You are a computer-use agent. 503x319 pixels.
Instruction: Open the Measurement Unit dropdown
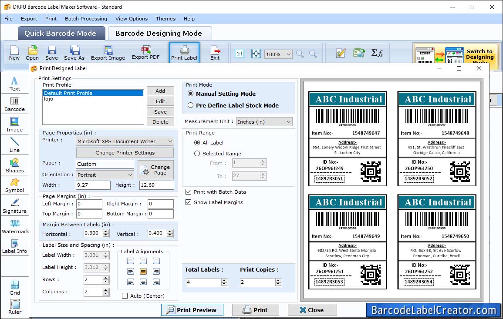[x=288, y=122]
